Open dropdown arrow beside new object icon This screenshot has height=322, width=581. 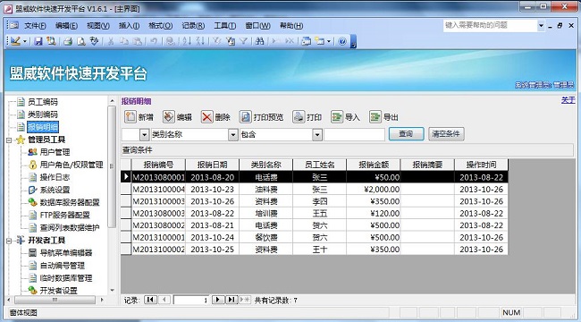click(x=329, y=41)
